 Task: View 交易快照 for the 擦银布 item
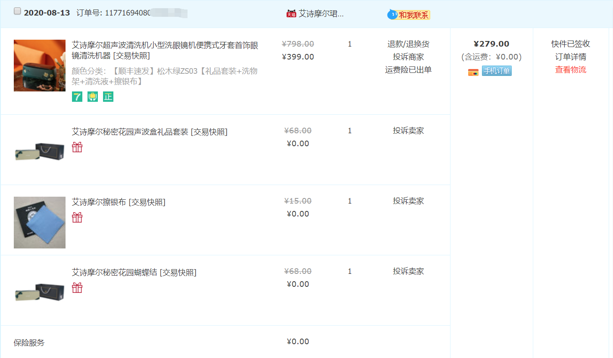147,202
